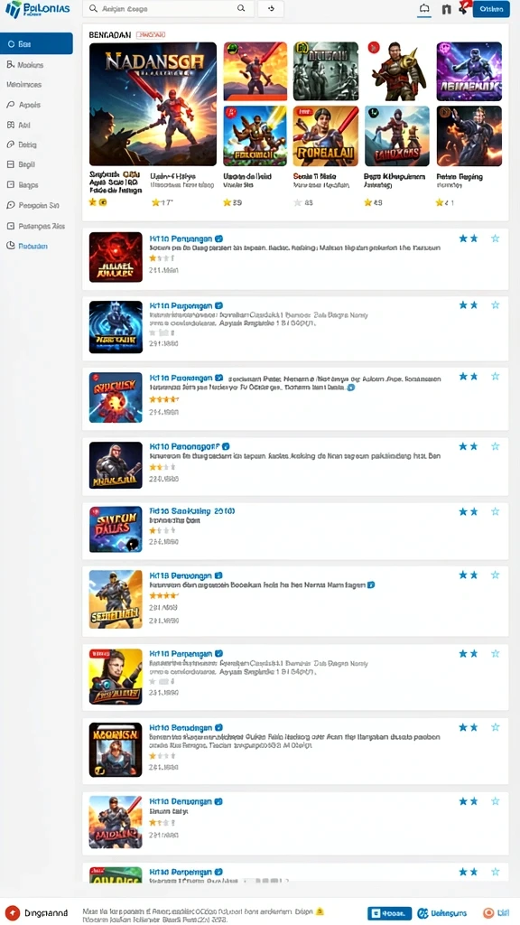This screenshot has height=925, width=520.
Task: Click the chat bubble icon beside 'Peopain' sidebar item
Action: [x=10, y=205]
